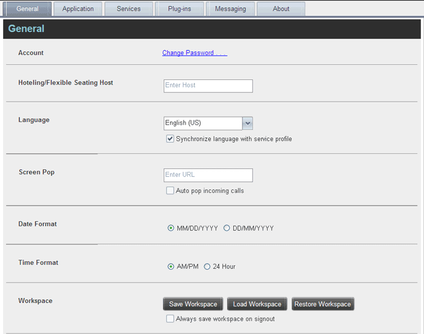Select the MM/DD/YYYY date format
The height and width of the screenshot is (334, 424).
(x=171, y=228)
